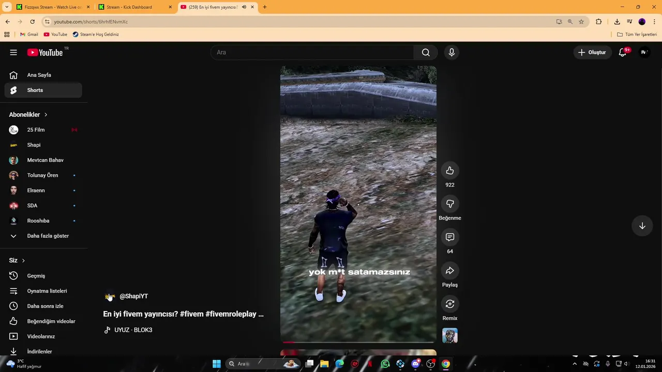This screenshot has width=662, height=372.
Task: Open the Rooshıba subscription
Action: [x=43, y=221]
